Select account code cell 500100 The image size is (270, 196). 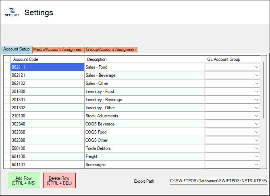click(48, 148)
